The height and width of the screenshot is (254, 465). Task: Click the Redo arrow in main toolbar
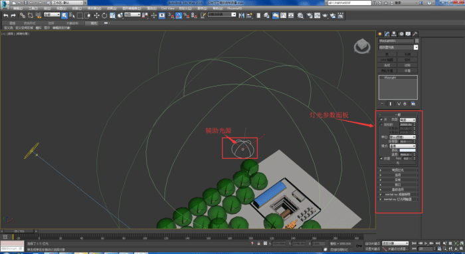click(x=13, y=15)
